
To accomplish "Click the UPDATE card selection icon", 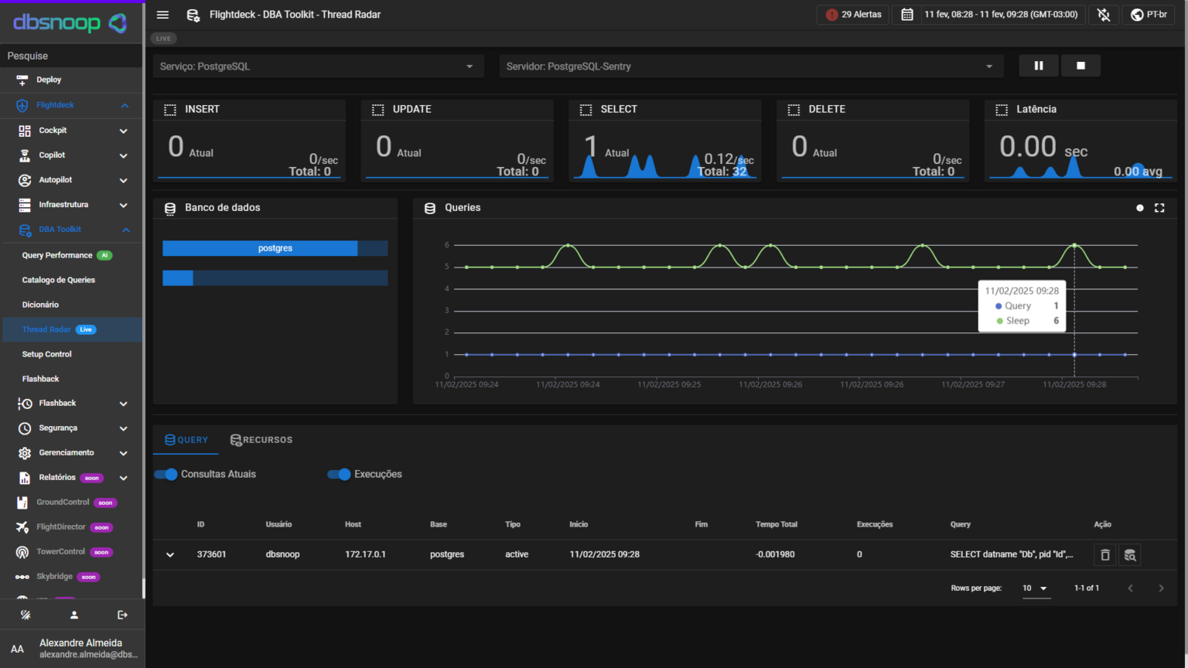I will pyautogui.click(x=377, y=110).
